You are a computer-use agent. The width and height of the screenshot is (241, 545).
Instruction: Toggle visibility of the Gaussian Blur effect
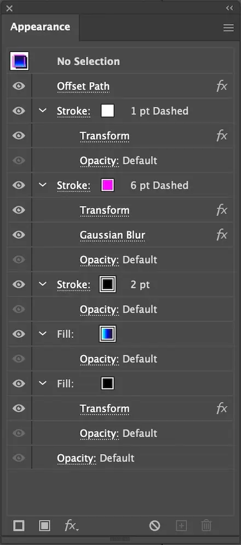pyautogui.click(x=19, y=235)
